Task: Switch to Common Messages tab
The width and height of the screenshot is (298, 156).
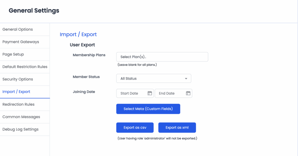Action: (x=25, y=117)
